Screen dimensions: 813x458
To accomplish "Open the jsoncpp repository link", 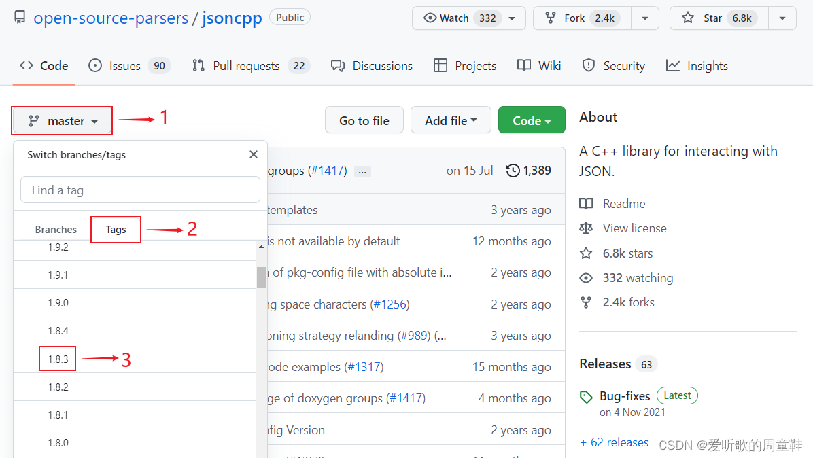I will (232, 18).
